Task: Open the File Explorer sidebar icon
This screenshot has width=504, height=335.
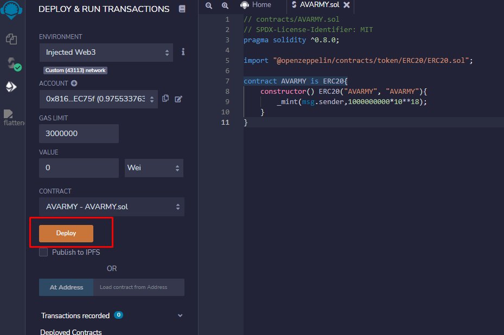Action: point(11,39)
